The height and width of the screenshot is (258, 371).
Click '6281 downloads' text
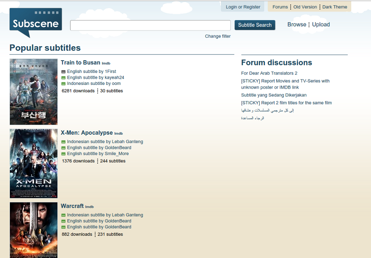tap(78, 91)
